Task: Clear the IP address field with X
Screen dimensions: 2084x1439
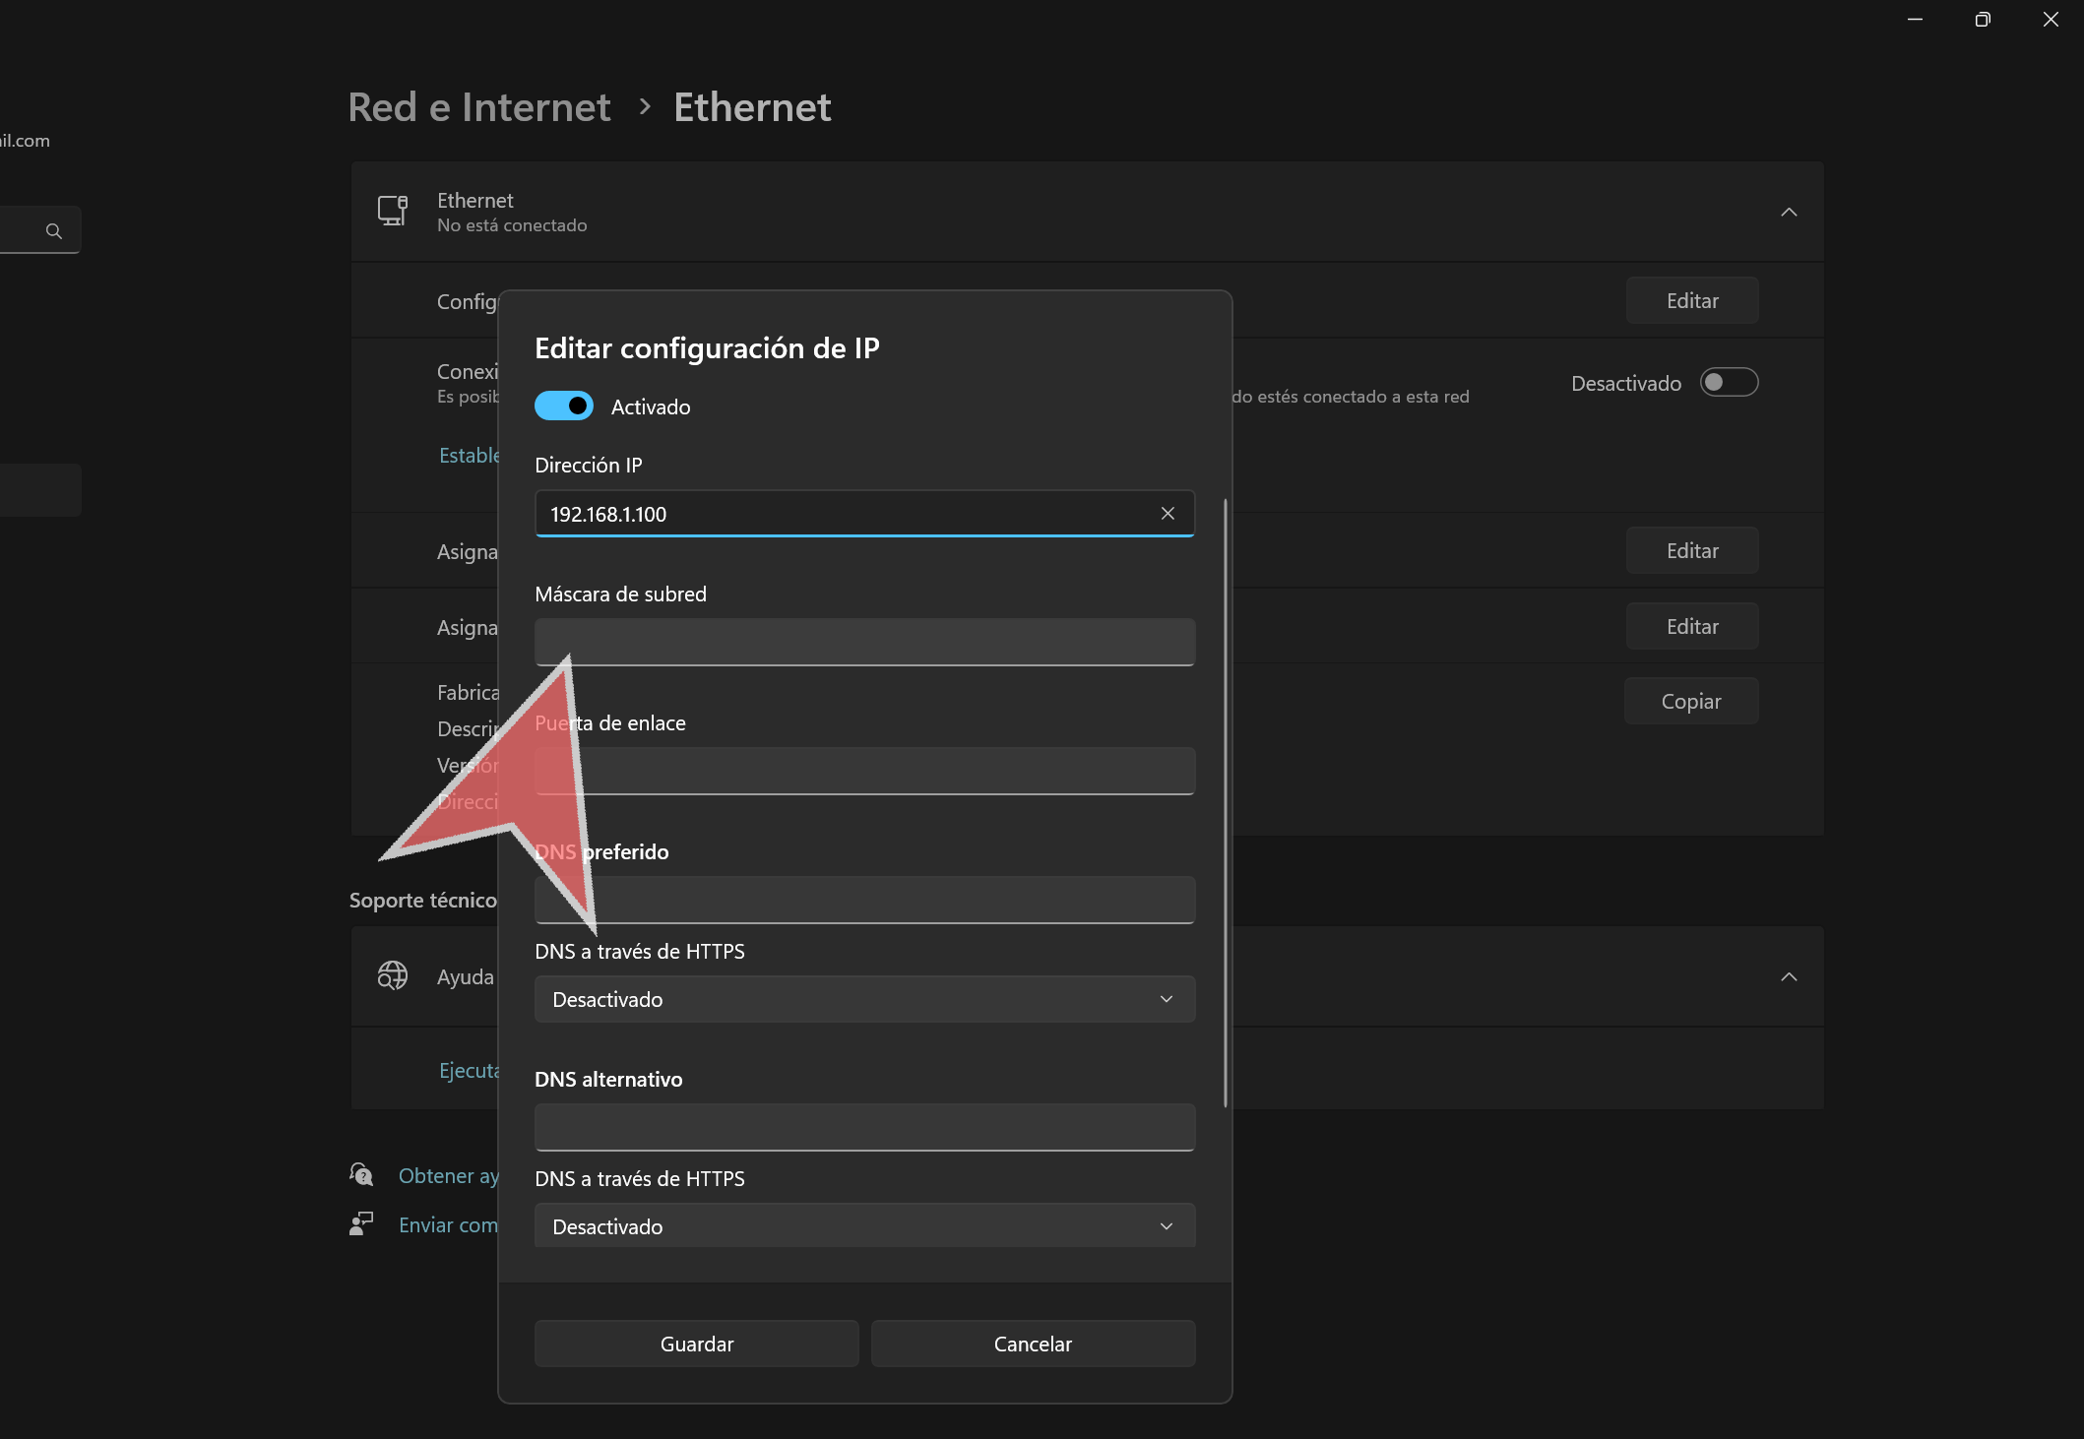Action: click(x=1168, y=514)
